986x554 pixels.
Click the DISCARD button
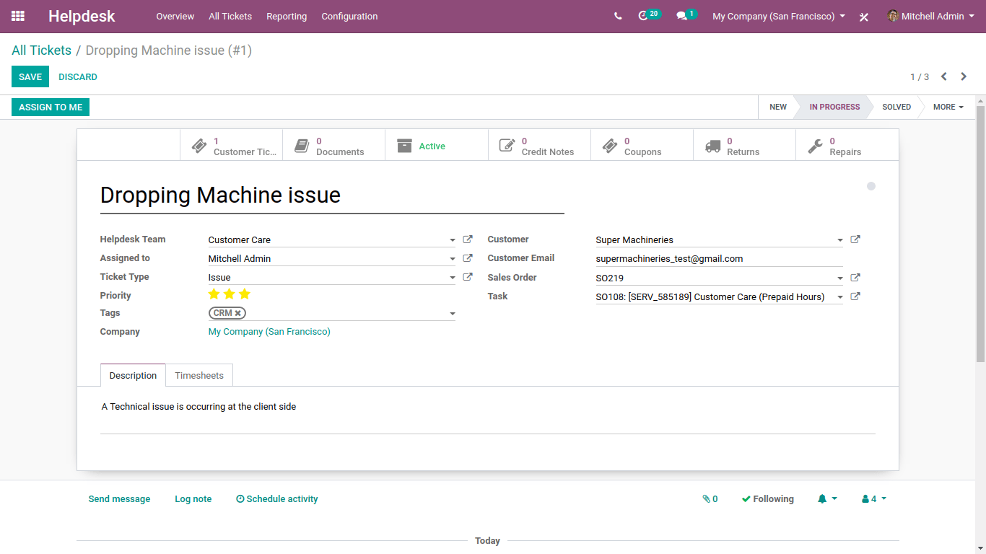coord(78,76)
